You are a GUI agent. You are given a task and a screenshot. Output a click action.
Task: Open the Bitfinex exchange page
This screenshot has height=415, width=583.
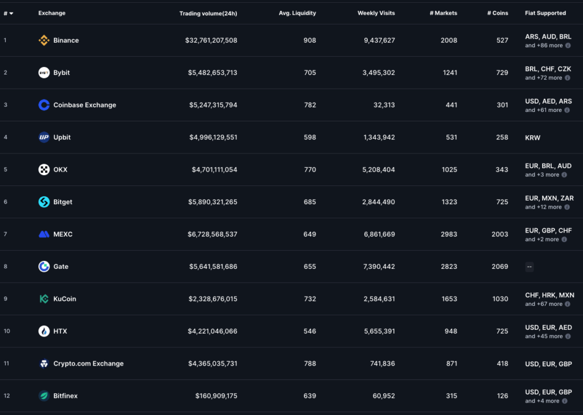click(x=65, y=395)
